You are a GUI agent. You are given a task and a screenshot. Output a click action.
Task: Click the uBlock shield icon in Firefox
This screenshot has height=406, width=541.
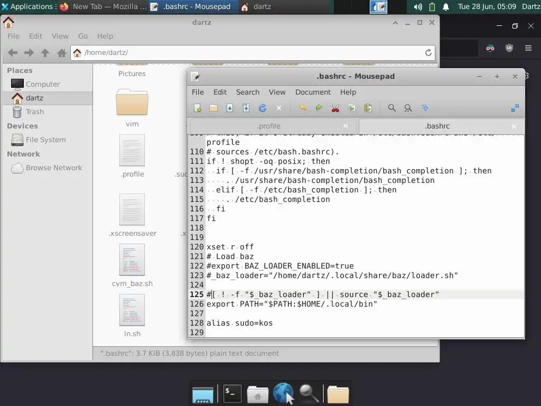coord(509,48)
